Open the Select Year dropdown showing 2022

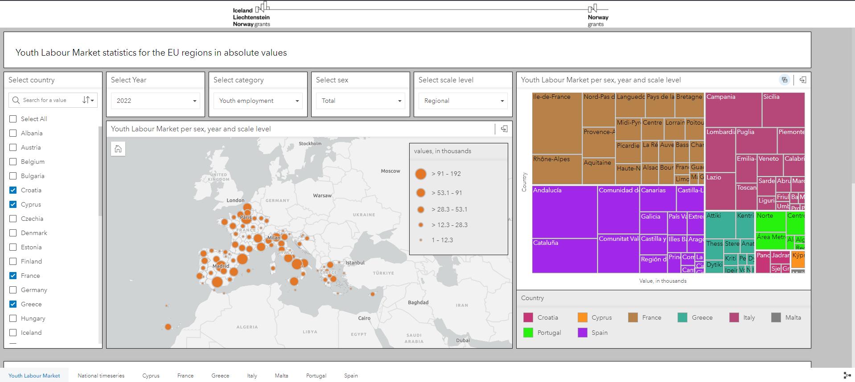pos(155,101)
